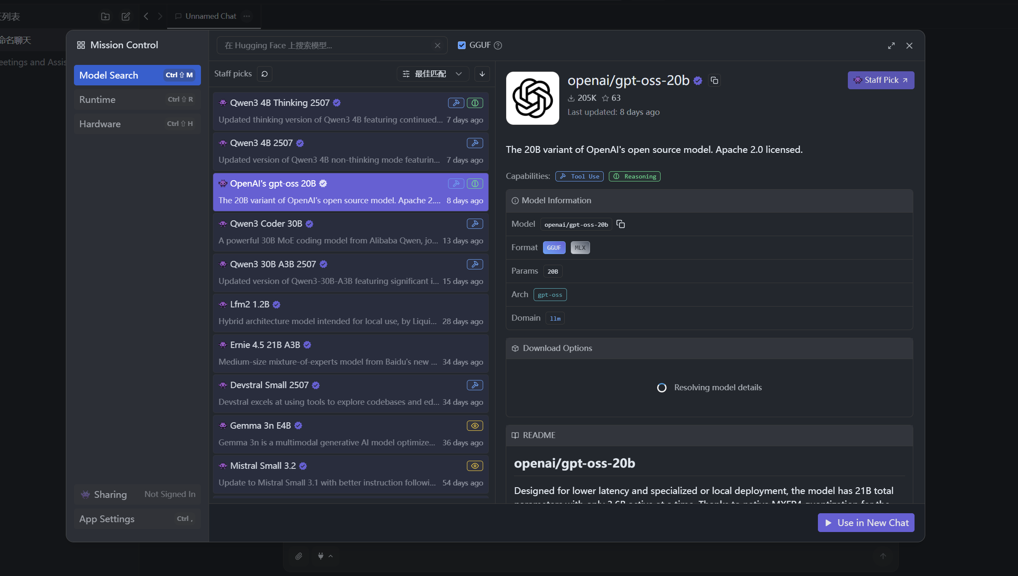
Task: Toggle the GGUF checkbox
Action: pyautogui.click(x=461, y=45)
